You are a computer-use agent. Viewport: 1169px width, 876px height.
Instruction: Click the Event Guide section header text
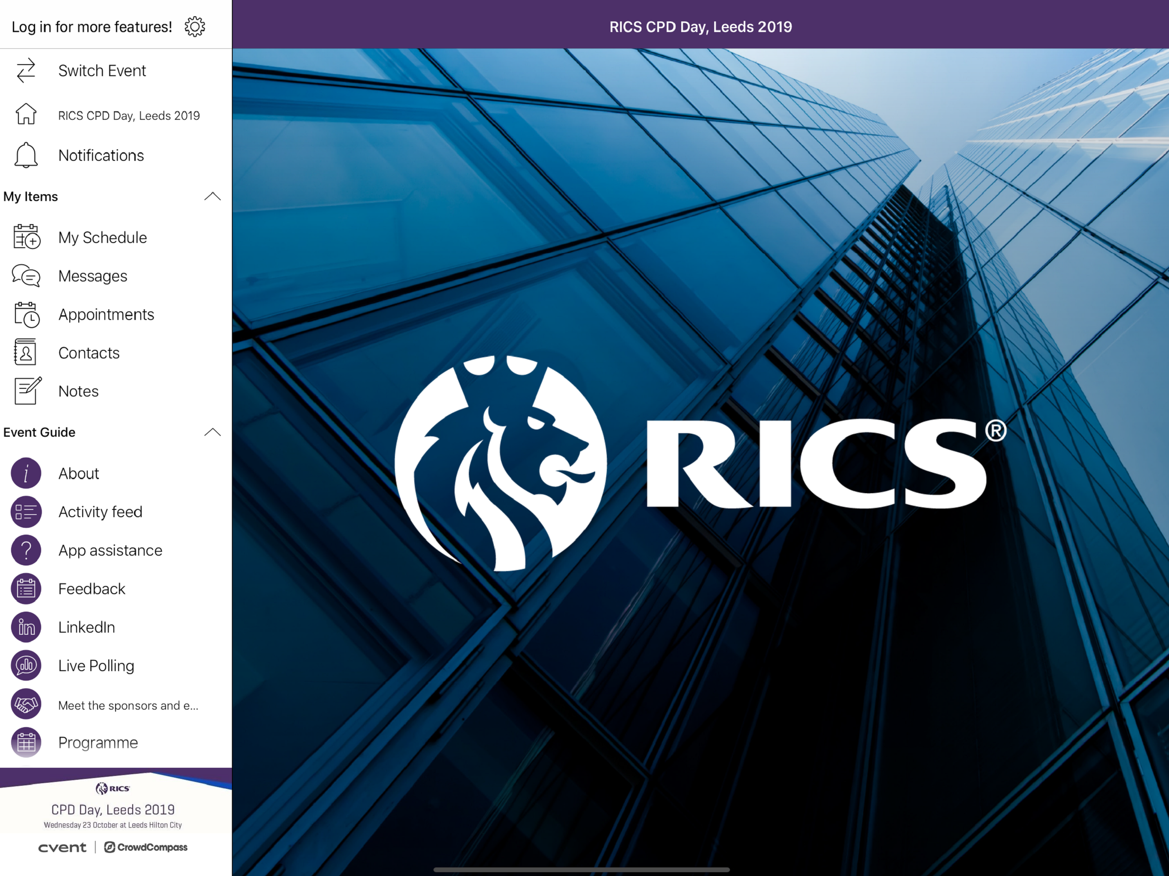pyautogui.click(x=40, y=432)
